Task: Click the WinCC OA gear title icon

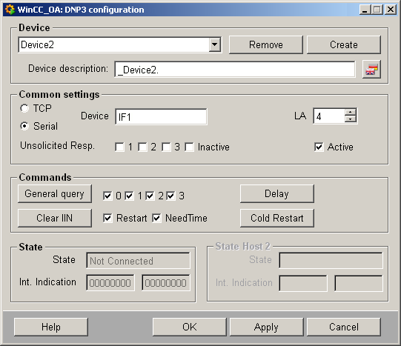Action: [10, 10]
